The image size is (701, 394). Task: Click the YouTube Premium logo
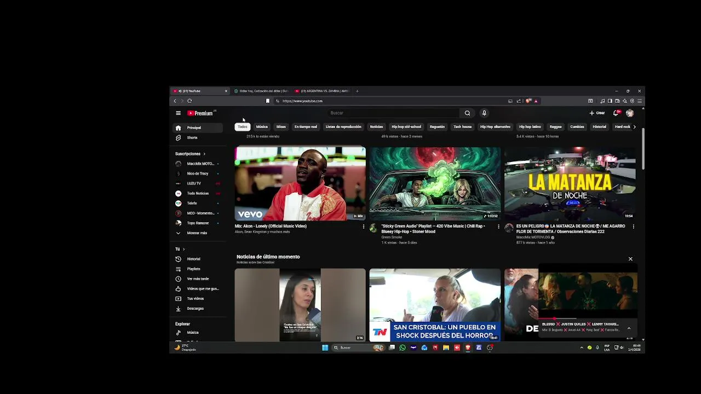pos(200,113)
